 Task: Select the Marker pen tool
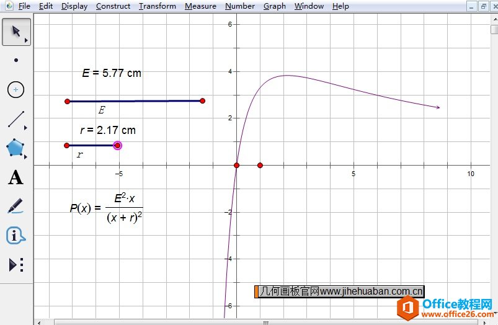pyautogui.click(x=16, y=207)
